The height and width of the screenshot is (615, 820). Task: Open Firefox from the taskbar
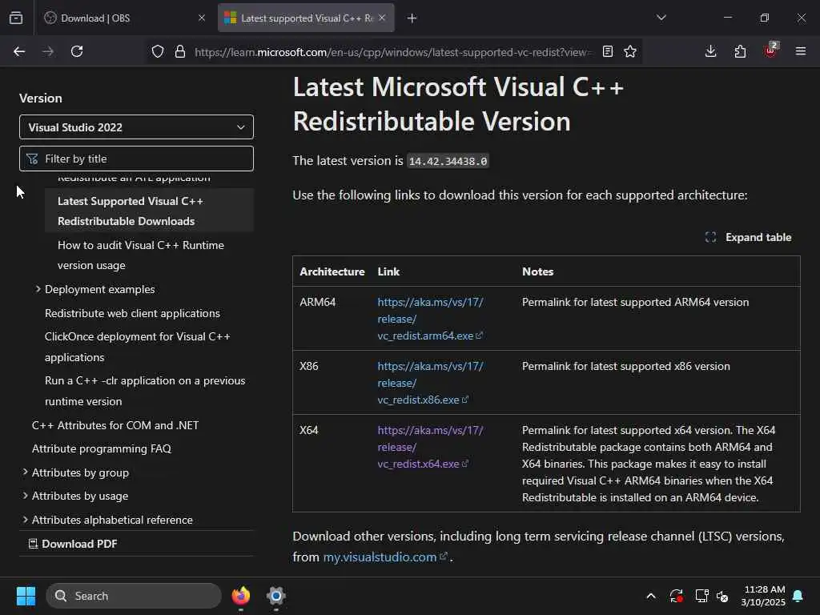click(x=241, y=596)
